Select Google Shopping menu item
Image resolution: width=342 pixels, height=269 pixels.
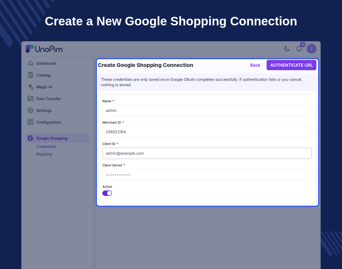point(57,138)
